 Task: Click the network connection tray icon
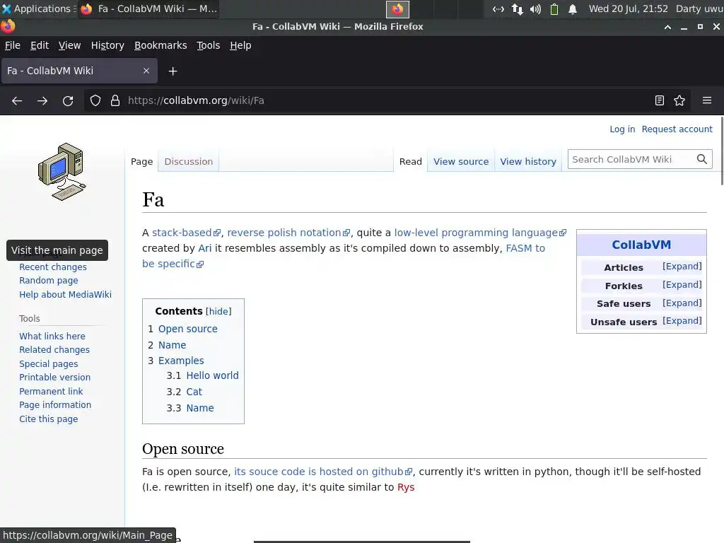pos(517,8)
